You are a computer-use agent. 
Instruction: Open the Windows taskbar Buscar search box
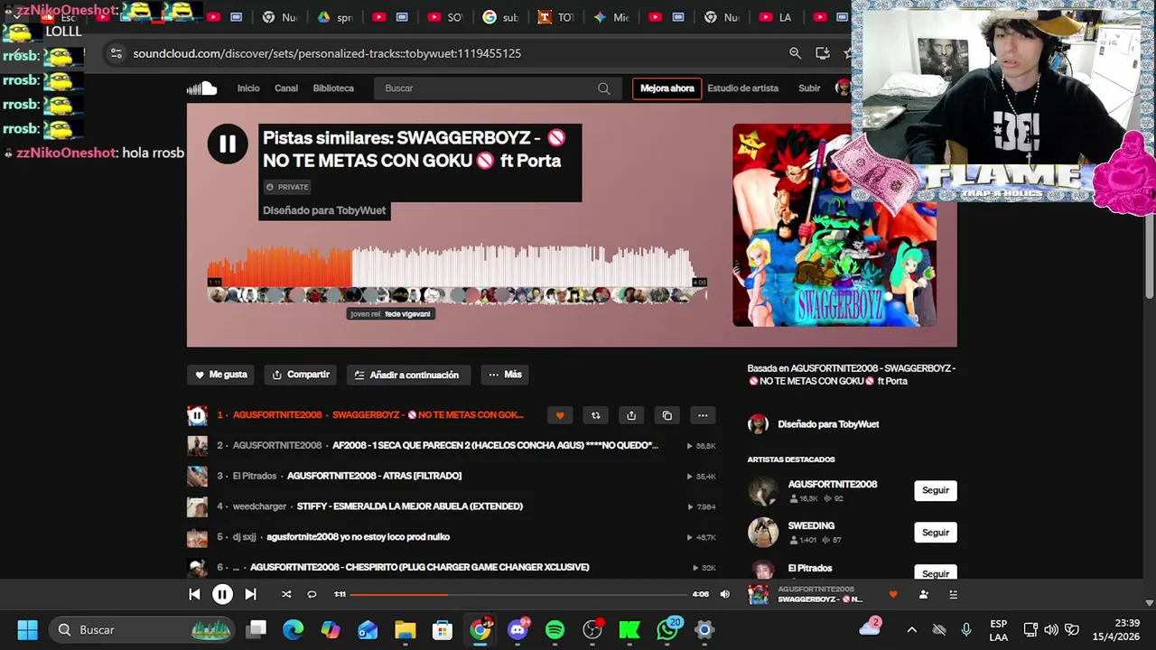(x=143, y=629)
